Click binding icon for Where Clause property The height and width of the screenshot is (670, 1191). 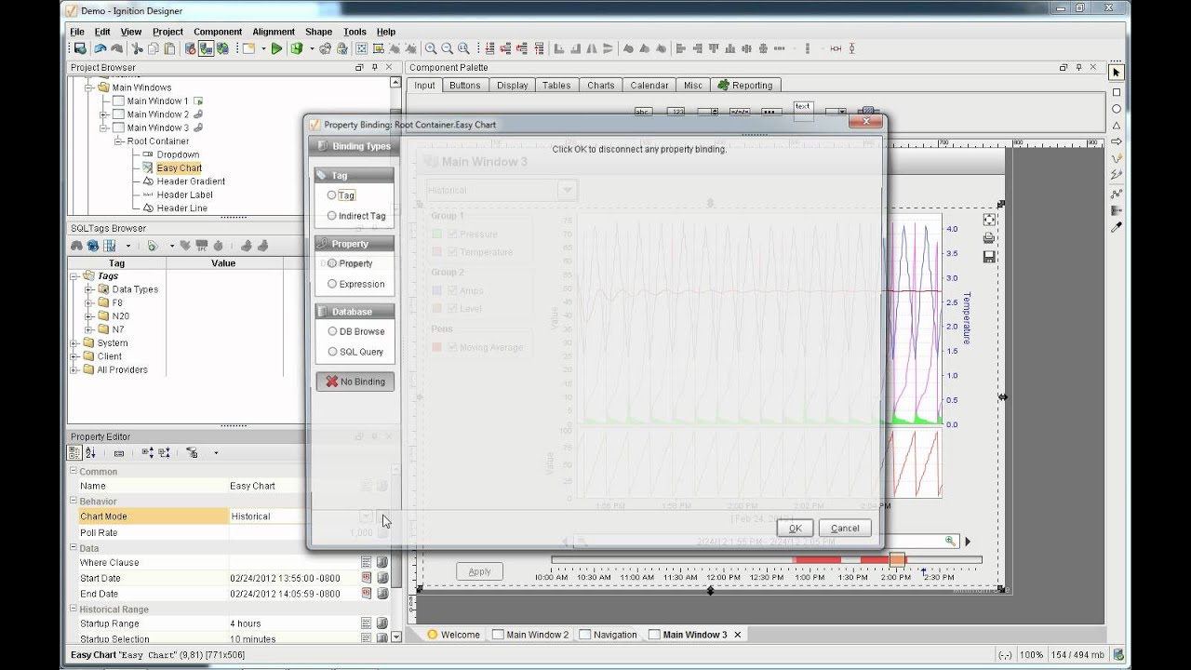coord(382,562)
